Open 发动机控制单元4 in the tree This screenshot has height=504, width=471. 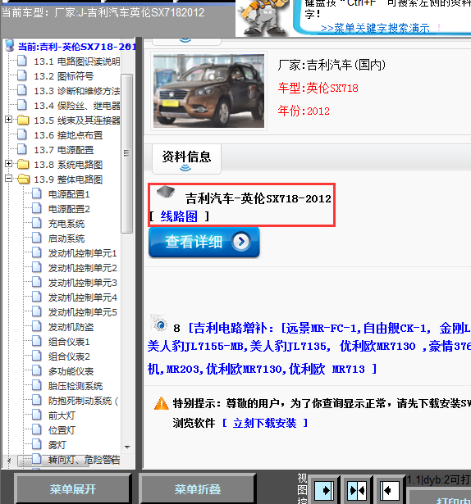tap(82, 297)
